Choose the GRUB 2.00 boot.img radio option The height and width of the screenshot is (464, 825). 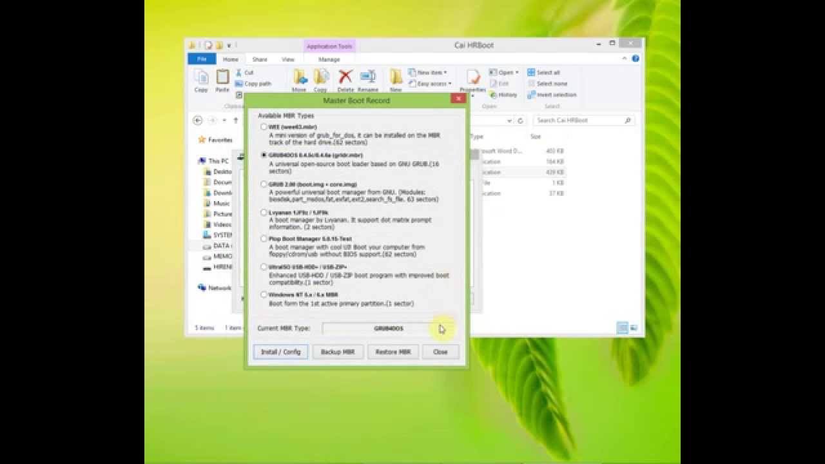point(264,184)
